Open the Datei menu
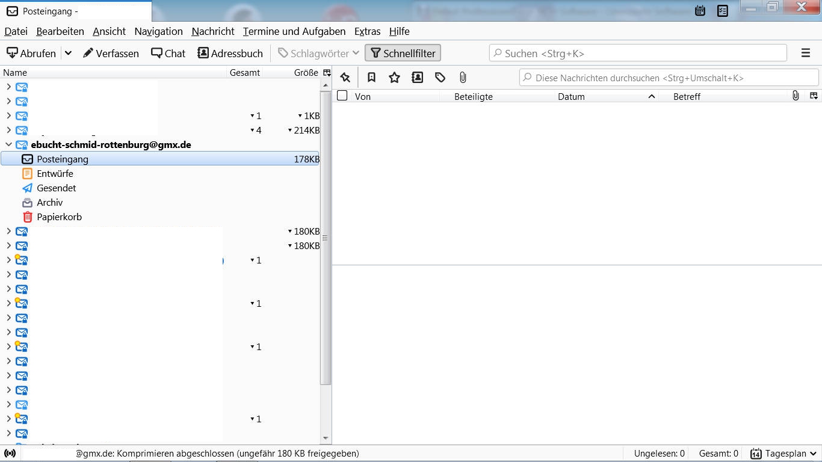 pyautogui.click(x=16, y=31)
